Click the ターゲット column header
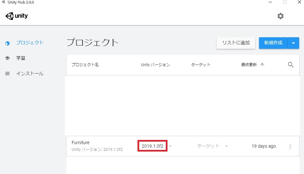 (x=201, y=65)
